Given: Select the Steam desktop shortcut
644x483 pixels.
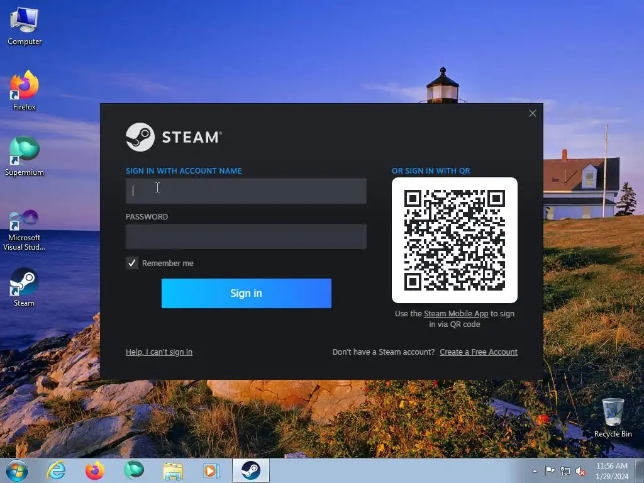Looking at the screenshot, I should click(x=25, y=287).
